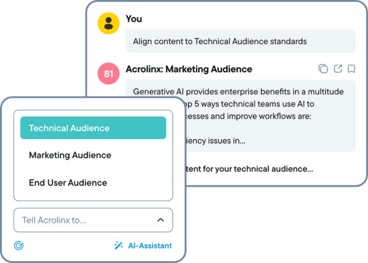
Task: Click the Generative AI response text block
Action: (x=241, y=116)
